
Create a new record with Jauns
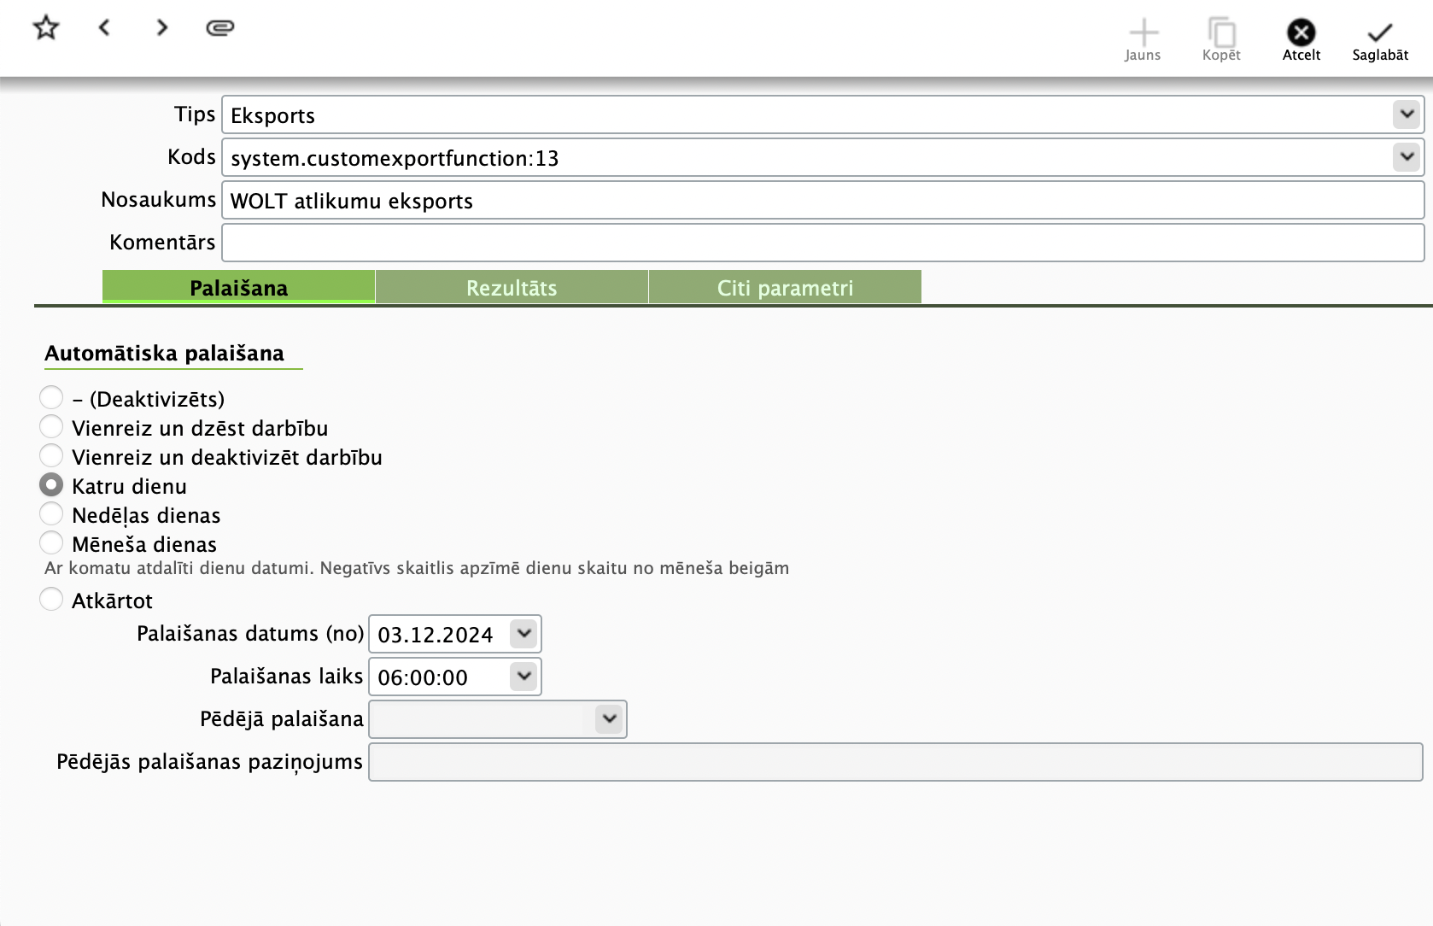click(x=1143, y=40)
